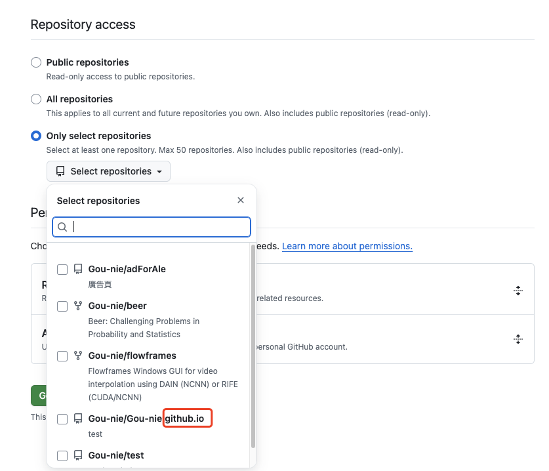Open Learn more about permissions link

348,246
